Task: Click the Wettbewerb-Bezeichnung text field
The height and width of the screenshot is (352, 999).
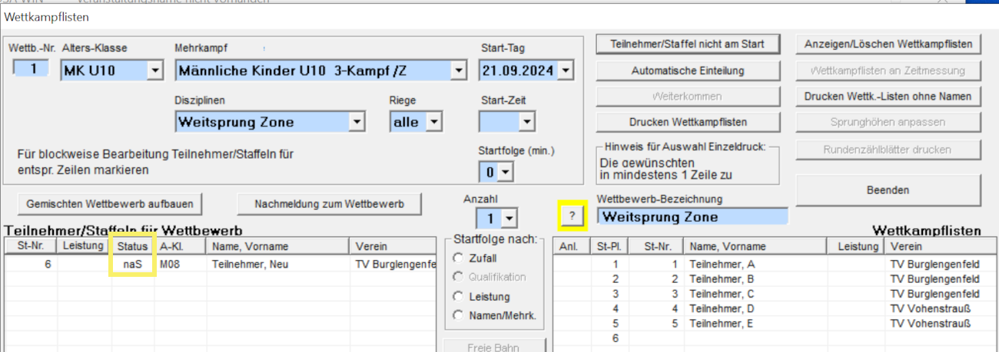Action: [x=692, y=217]
